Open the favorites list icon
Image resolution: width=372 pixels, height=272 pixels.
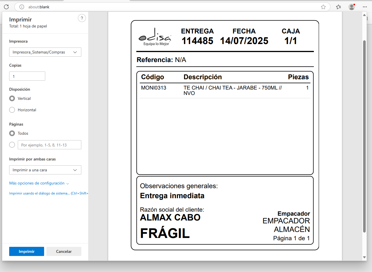[338, 7]
